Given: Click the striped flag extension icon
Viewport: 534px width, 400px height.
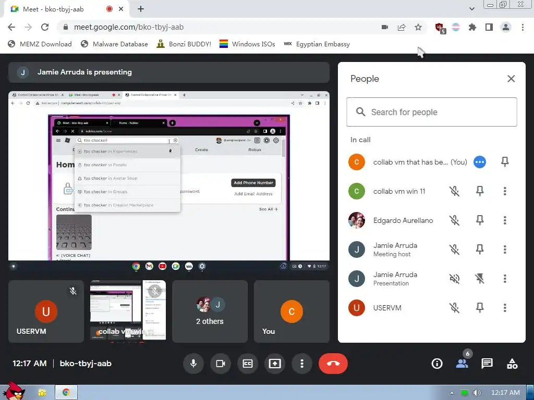Looking at the screenshot, I should (x=456, y=27).
